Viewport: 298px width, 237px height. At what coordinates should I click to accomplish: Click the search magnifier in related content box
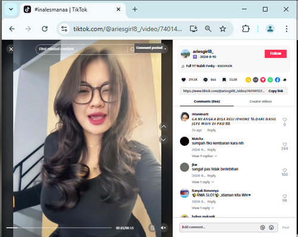pos(132,49)
